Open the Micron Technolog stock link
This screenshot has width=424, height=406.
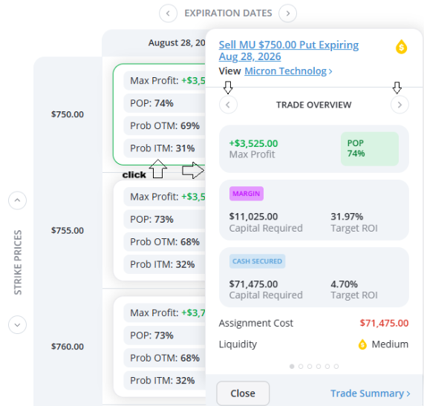[x=288, y=71]
